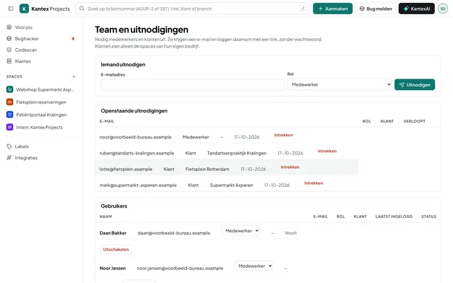Open Fietsplein reserveringen space

pos(41,102)
